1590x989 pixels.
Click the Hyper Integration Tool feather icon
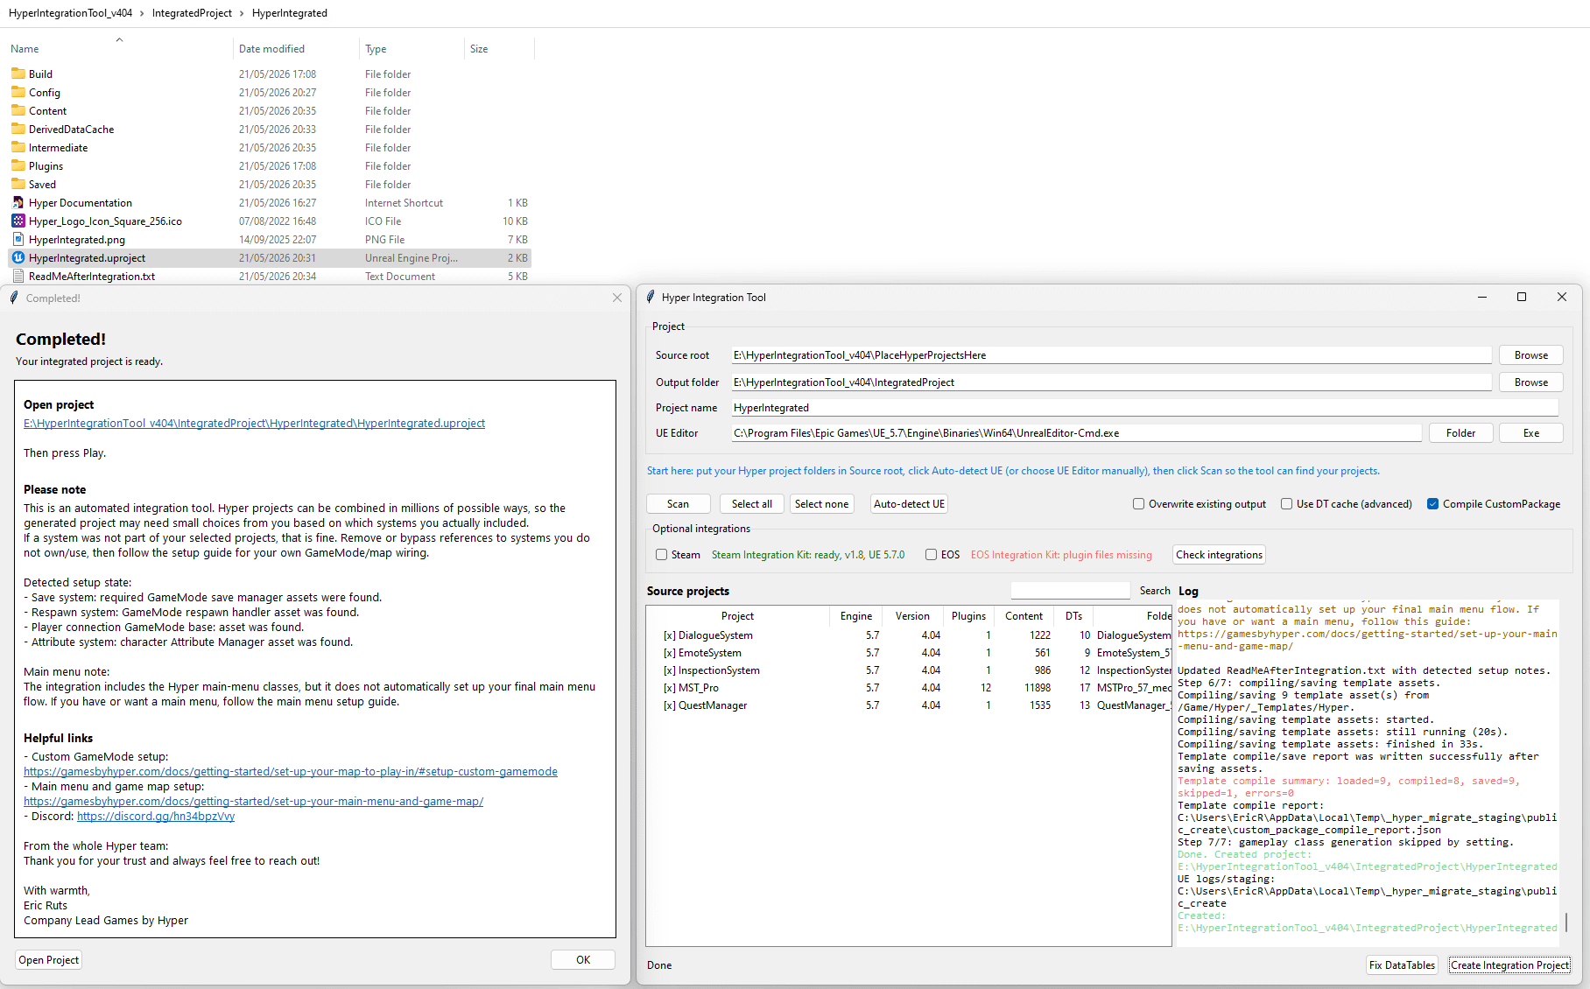coord(651,298)
